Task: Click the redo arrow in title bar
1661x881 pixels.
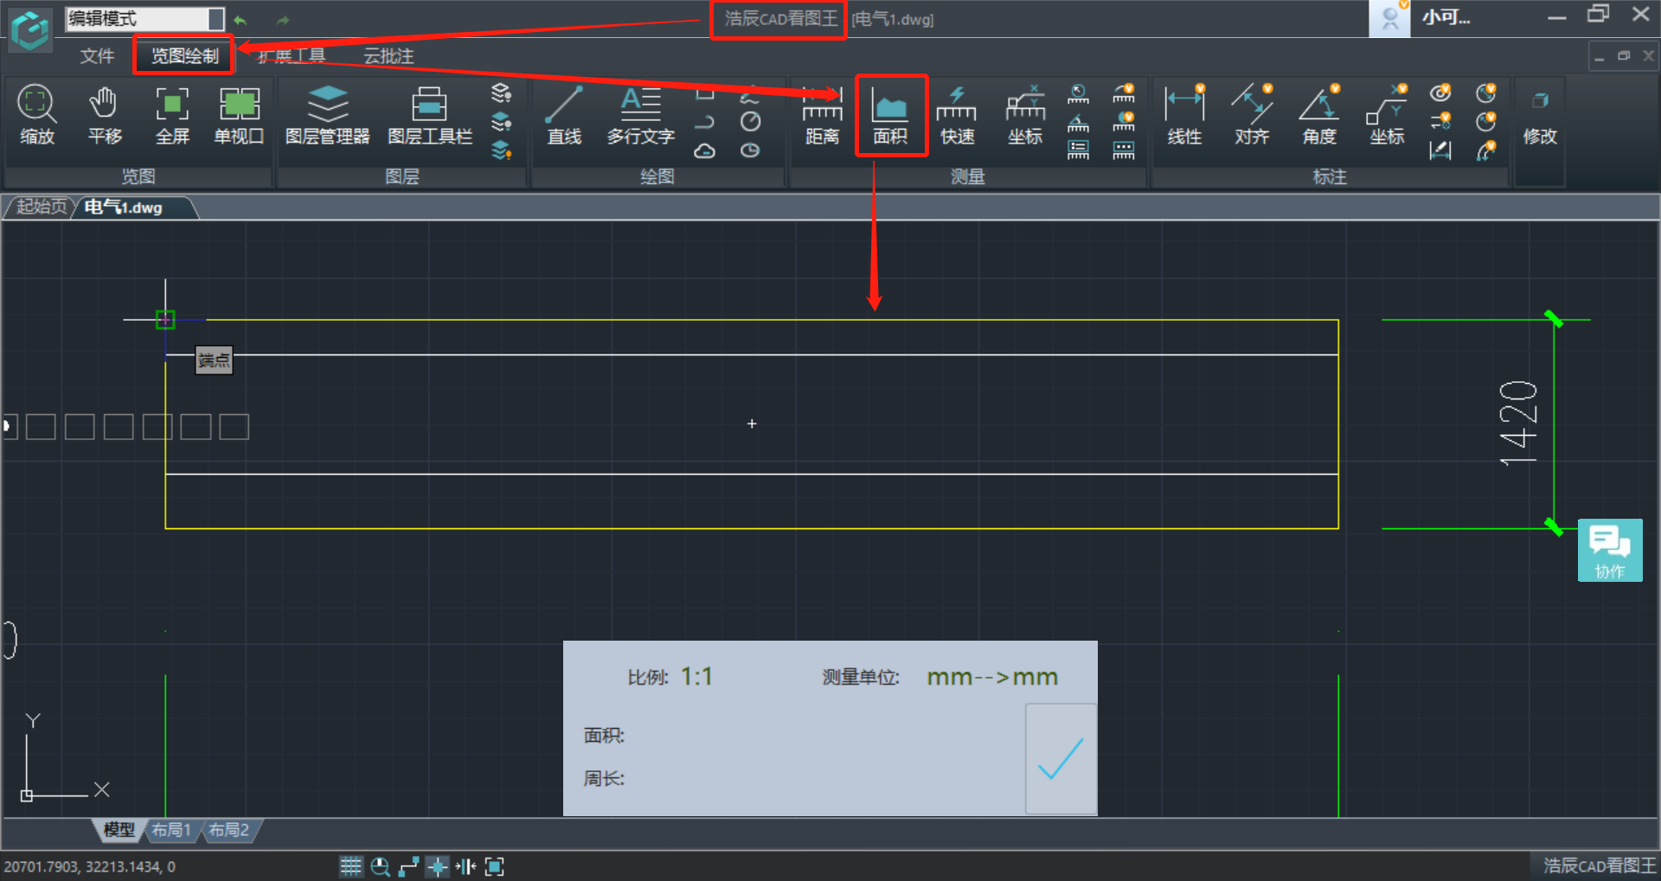Action: [283, 20]
